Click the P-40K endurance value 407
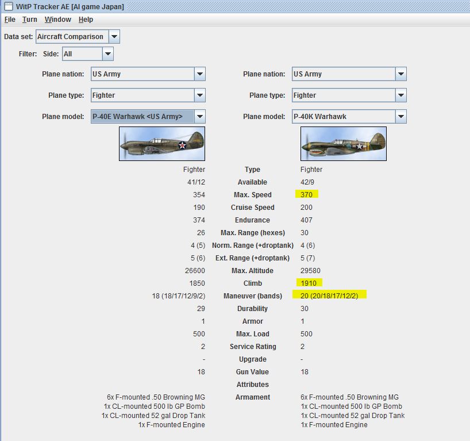This screenshot has width=470, height=441. [306, 220]
